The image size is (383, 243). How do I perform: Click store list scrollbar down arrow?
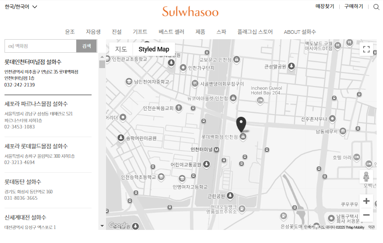pos(102,226)
